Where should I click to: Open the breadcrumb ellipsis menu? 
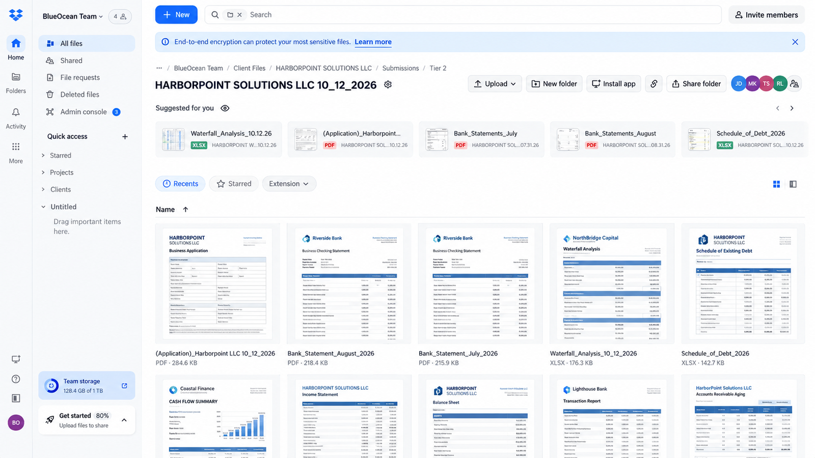159,68
